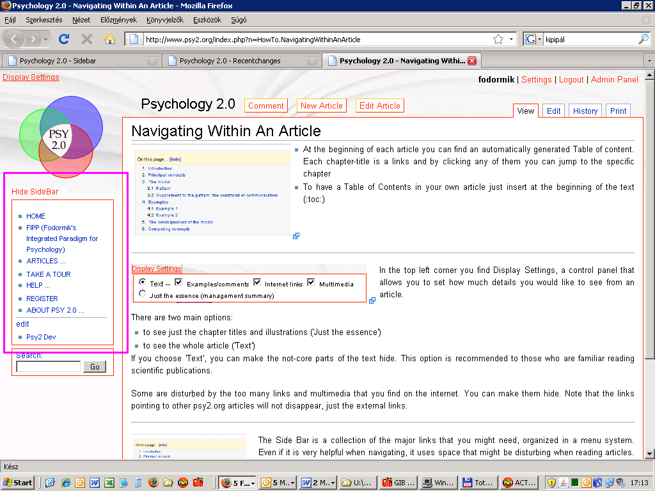
Task: Bookmark this page with the star icon
Action: 498,39
